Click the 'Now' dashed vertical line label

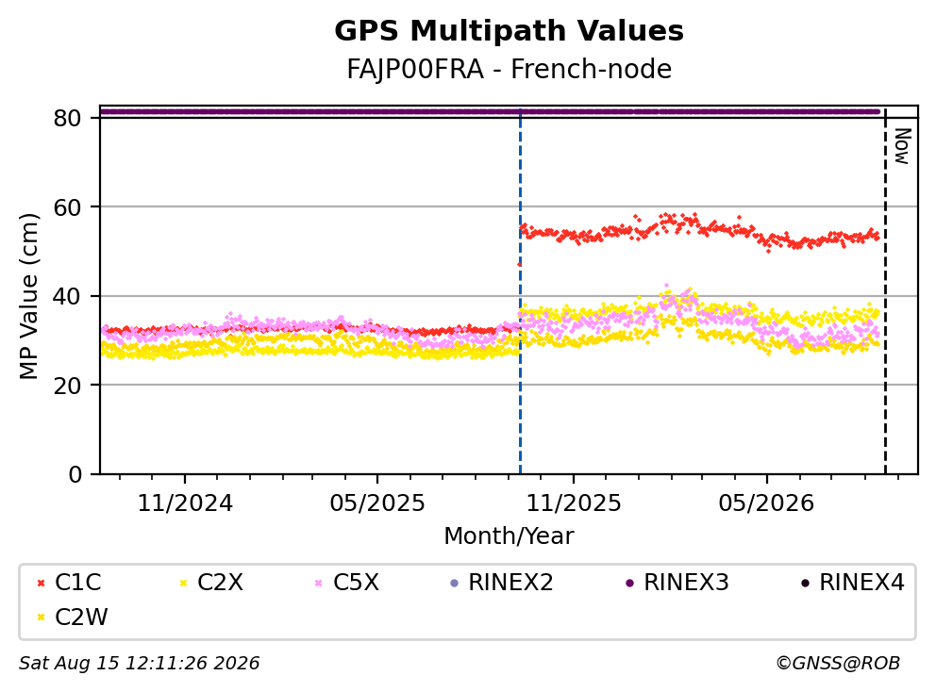tap(901, 146)
